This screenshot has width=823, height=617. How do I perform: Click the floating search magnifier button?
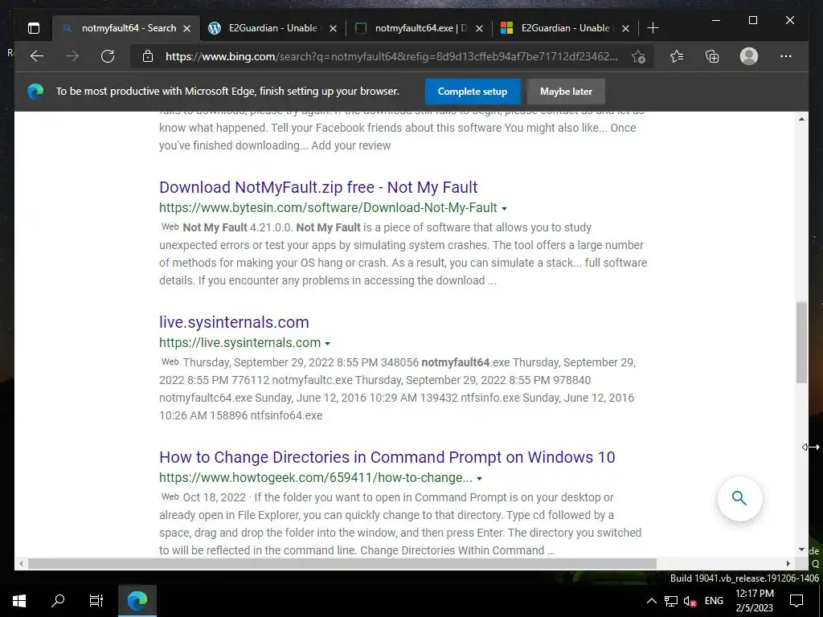[x=739, y=498]
